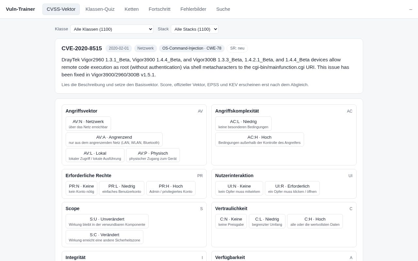
Task: Choose AV:A Angrenzend option
Action: tap(114, 139)
